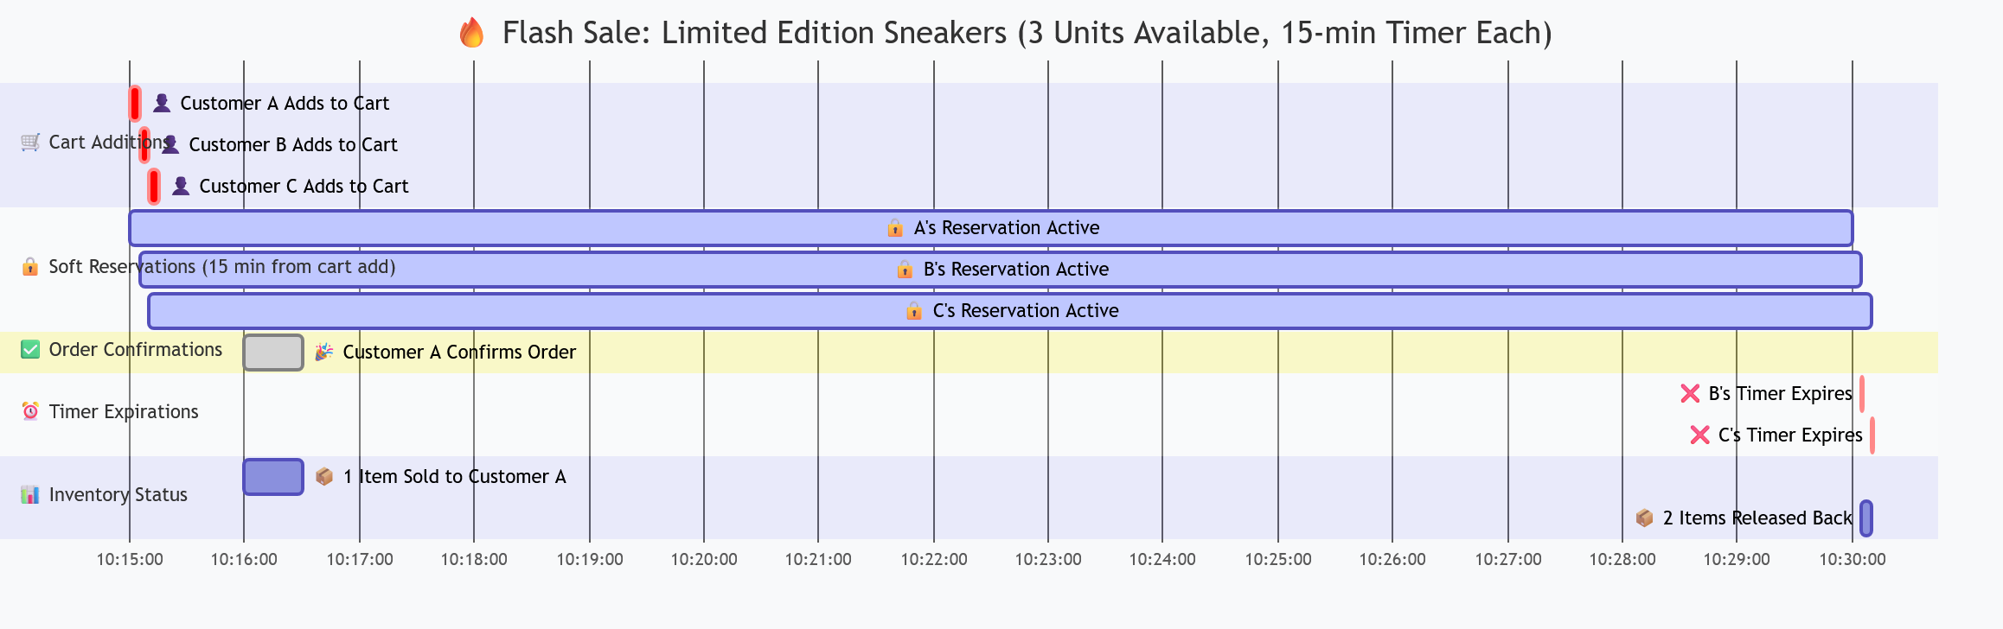
Task: Click the Flash Sale chart title text
Action: pyautogui.click(x=1027, y=34)
